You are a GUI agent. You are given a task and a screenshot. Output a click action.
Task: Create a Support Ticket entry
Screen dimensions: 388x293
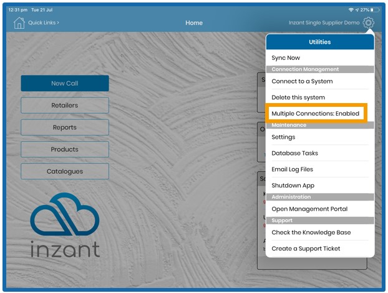click(320, 249)
